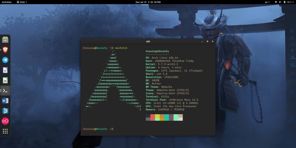This screenshot has width=296, height=148.
Task: Click the Wi-Fi icon in top bar
Action: [276, 2]
